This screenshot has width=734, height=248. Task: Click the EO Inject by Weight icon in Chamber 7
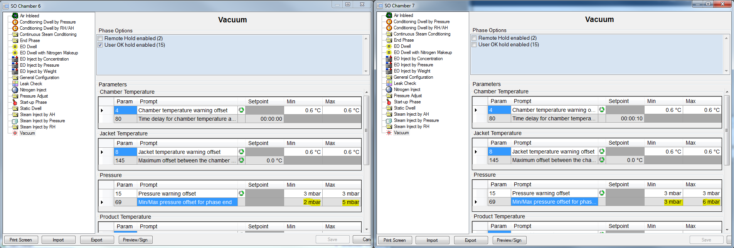tap(389, 71)
